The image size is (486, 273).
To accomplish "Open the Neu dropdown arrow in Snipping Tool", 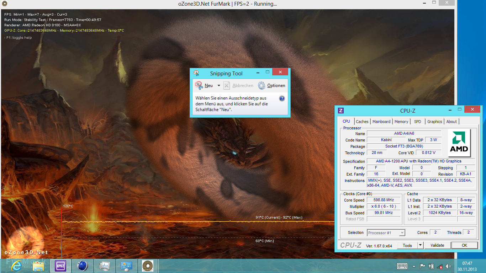I will point(219,86).
